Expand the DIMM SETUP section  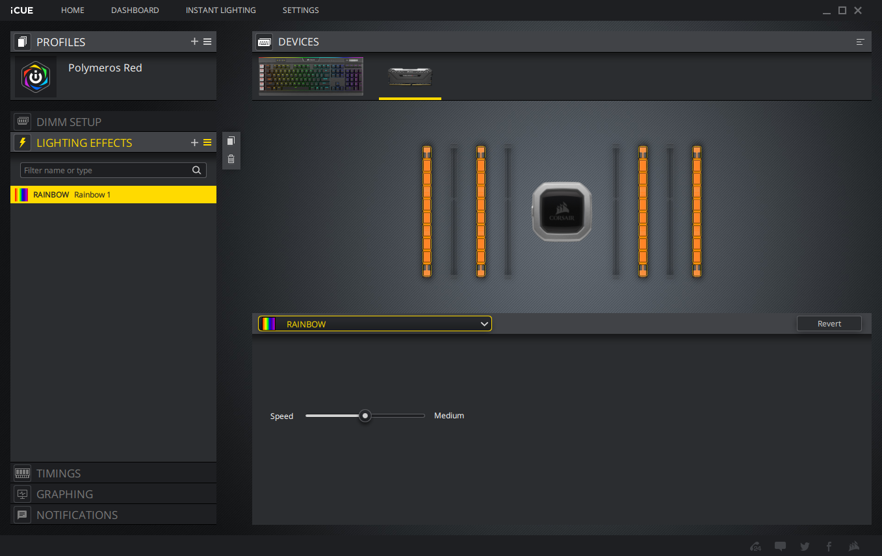(114, 121)
